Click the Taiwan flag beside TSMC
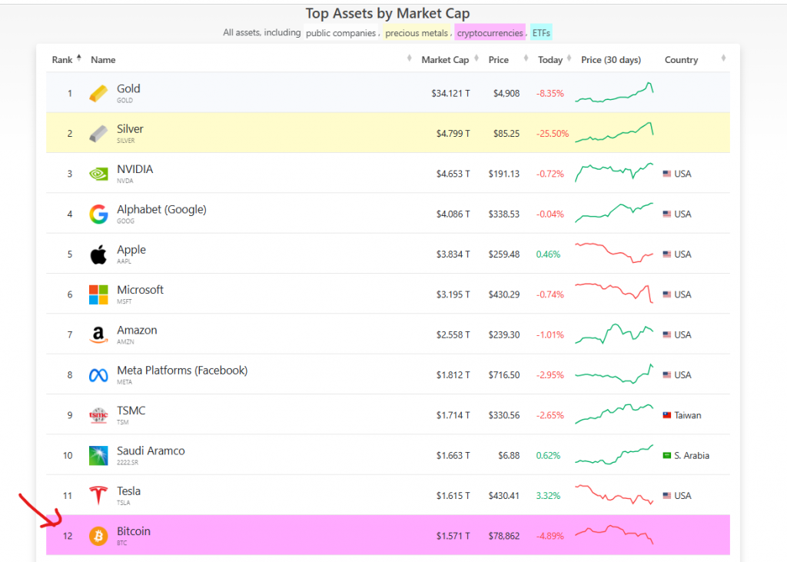The image size is (787, 562). point(666,414)
